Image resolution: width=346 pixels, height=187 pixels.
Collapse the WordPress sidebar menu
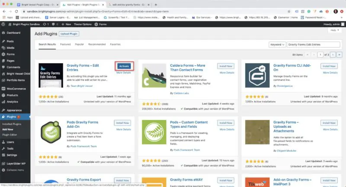pyautogui.click(x=15, y=170)
